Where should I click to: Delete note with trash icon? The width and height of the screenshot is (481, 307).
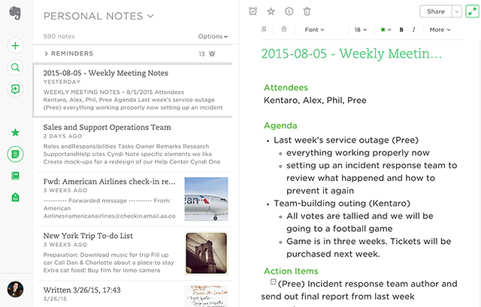tap(307, 11)
